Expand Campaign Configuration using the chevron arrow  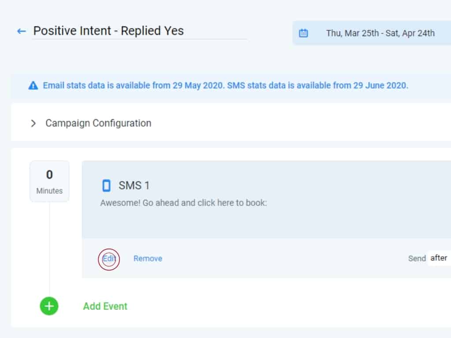click(x=33, y=123)
